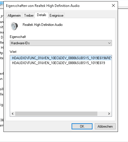Click empty area inside the Wert list box
This screenshot has width=128, height=142.
point(61,87)
